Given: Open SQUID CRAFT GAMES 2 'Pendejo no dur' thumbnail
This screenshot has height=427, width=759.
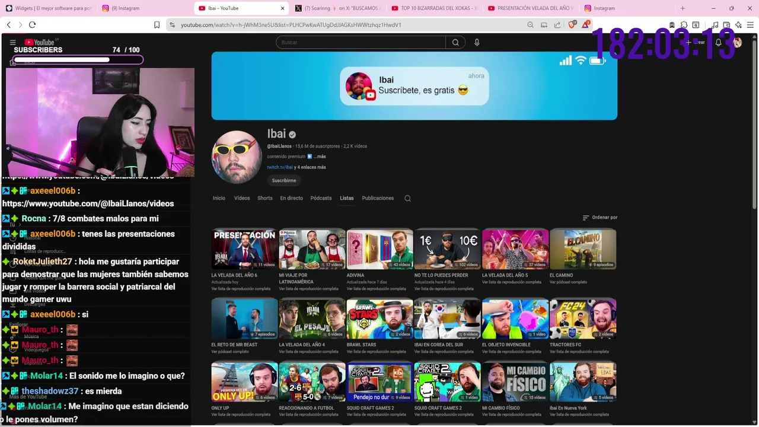Looking at the screenshot, I should click(379, 382).
